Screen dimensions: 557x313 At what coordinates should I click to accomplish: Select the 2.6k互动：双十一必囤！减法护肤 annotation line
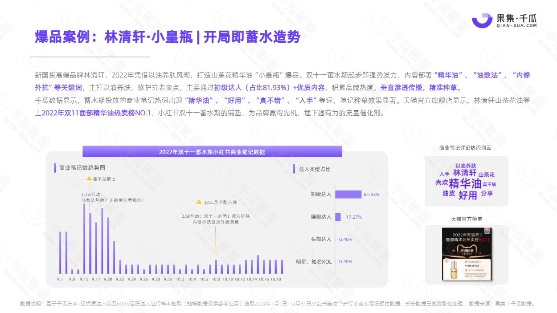coord(216,216)
